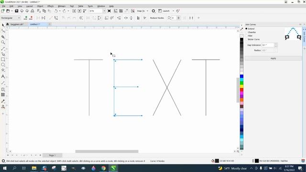Open Chrome from the taskbar
Image resolution: width=306 pixels, height=172 pixels.
click(x=103, y=168)
